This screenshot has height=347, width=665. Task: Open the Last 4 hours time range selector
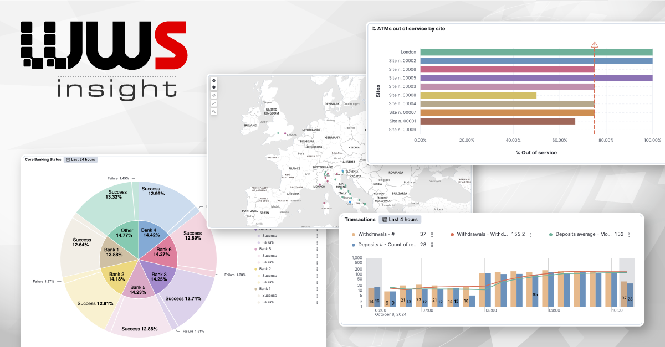400,219
